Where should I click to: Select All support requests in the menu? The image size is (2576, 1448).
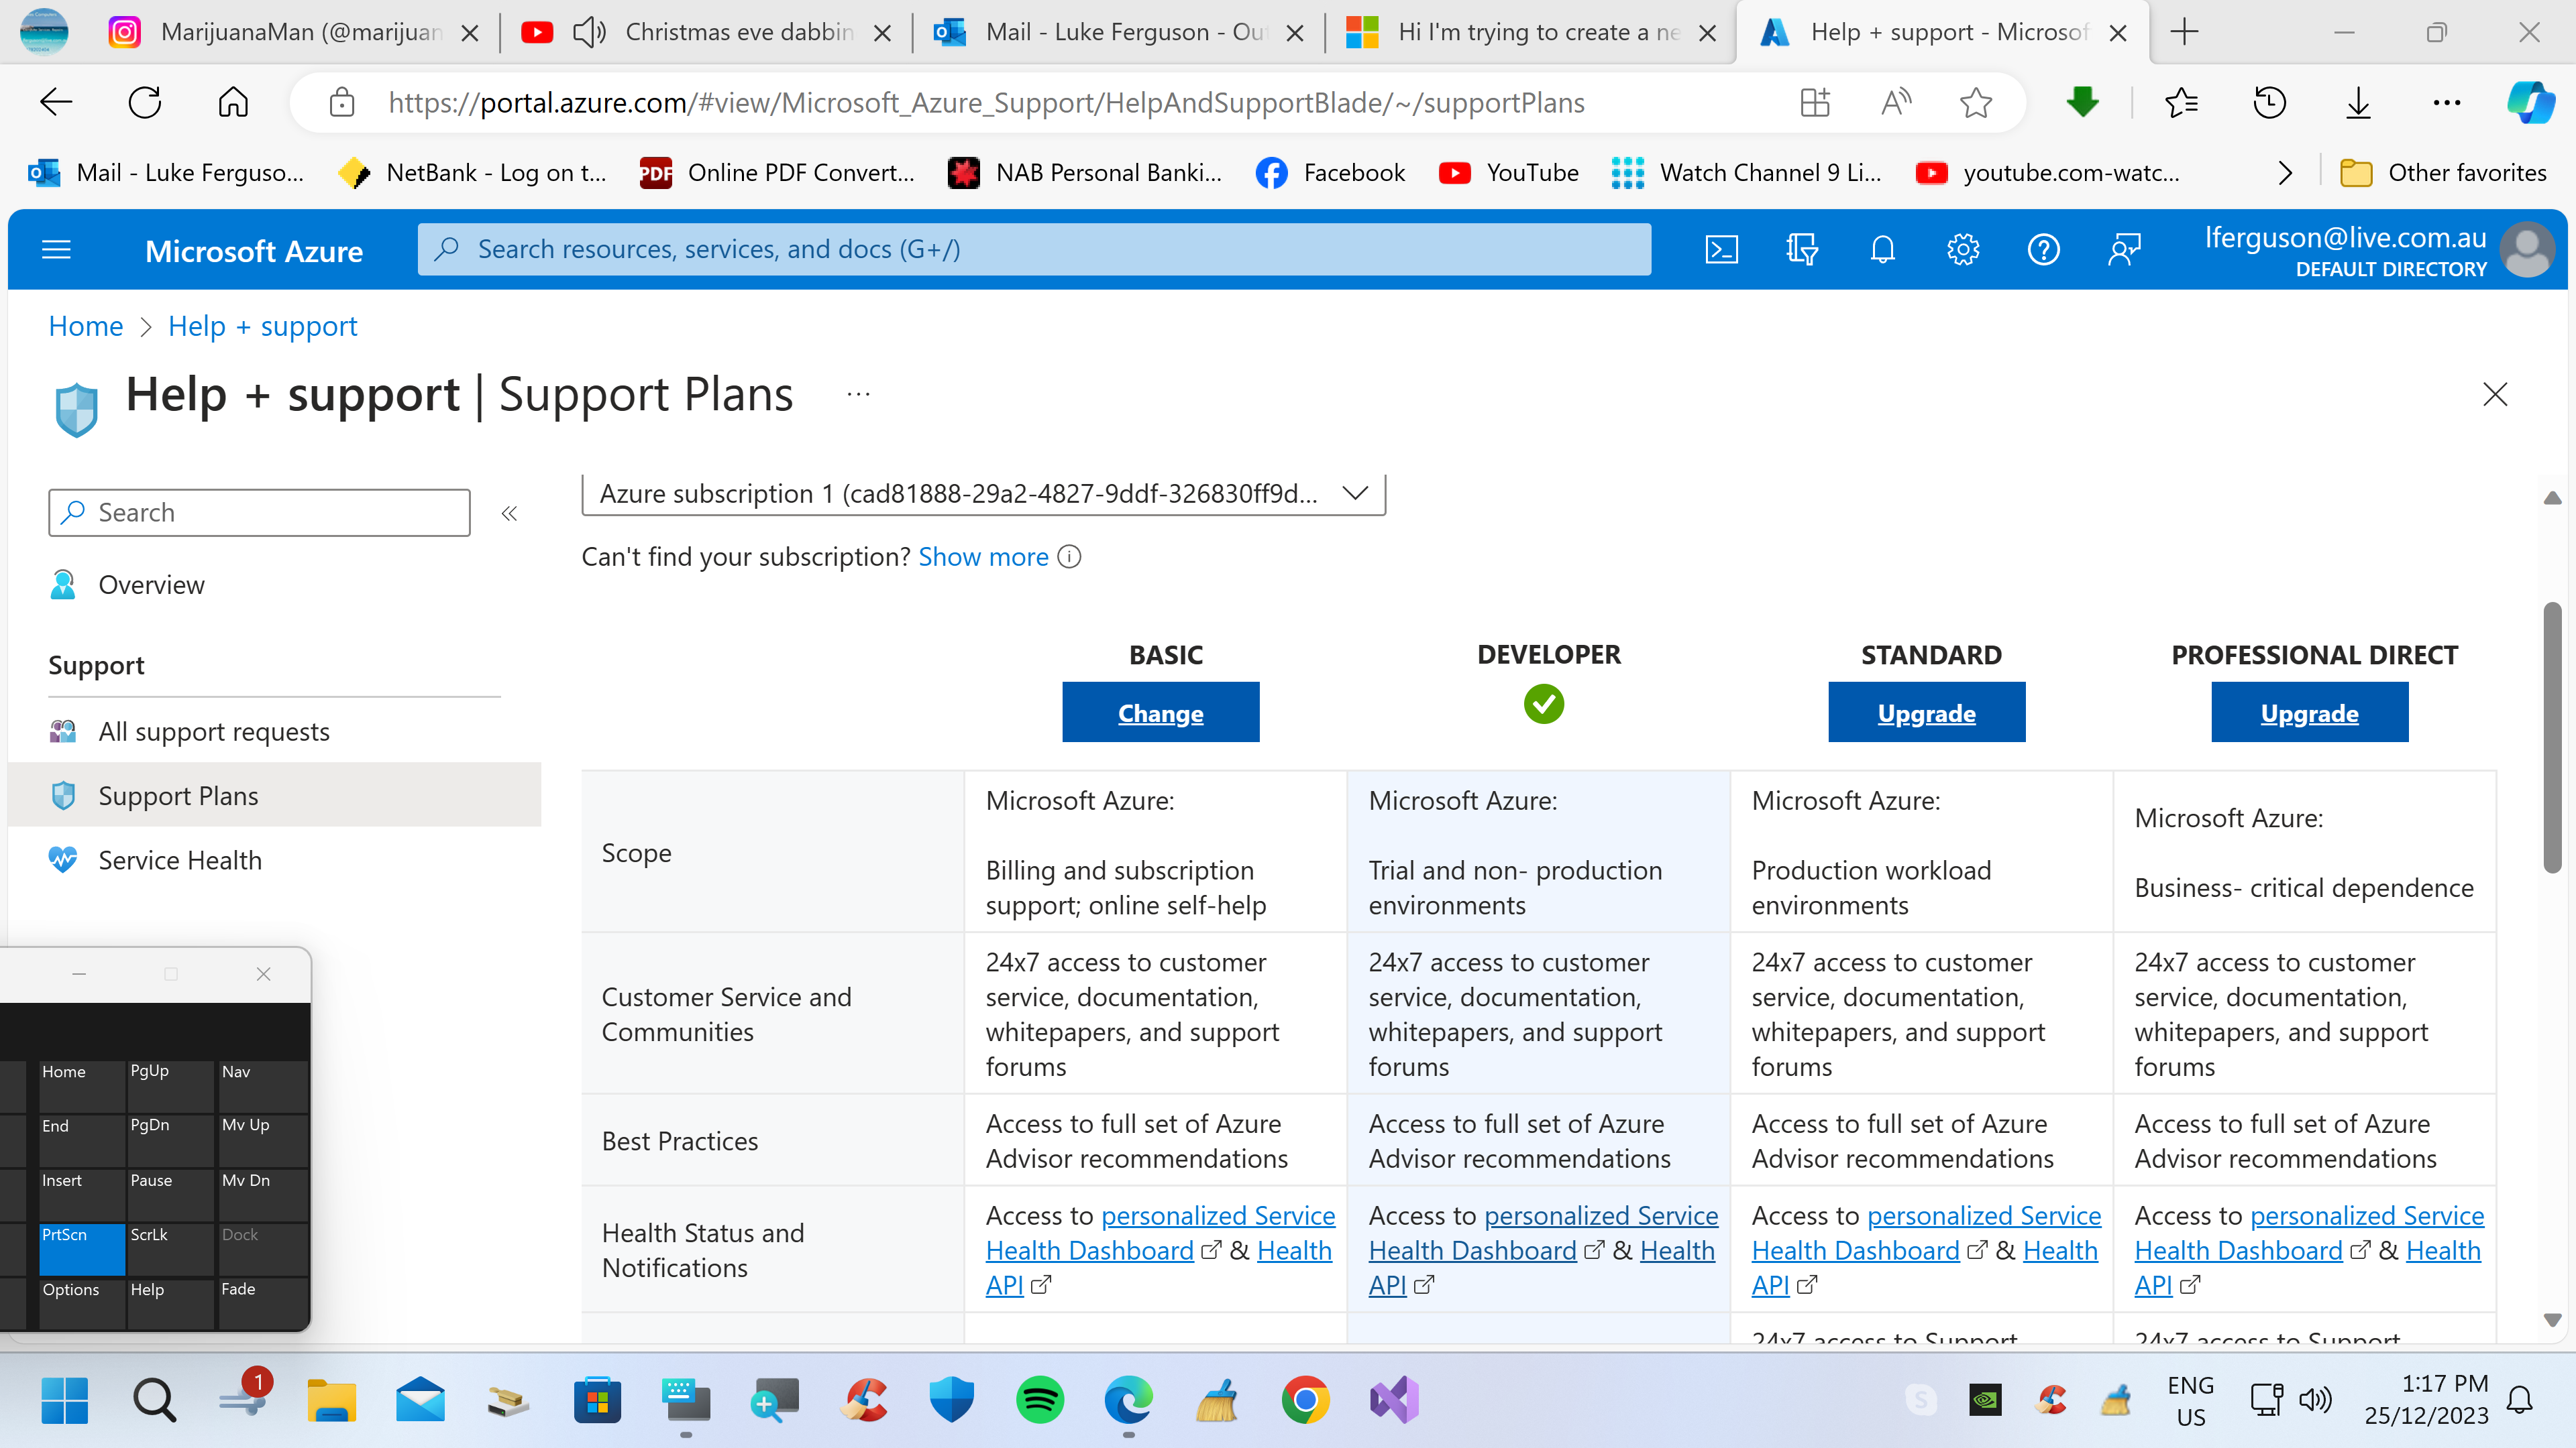pos(213,731)
